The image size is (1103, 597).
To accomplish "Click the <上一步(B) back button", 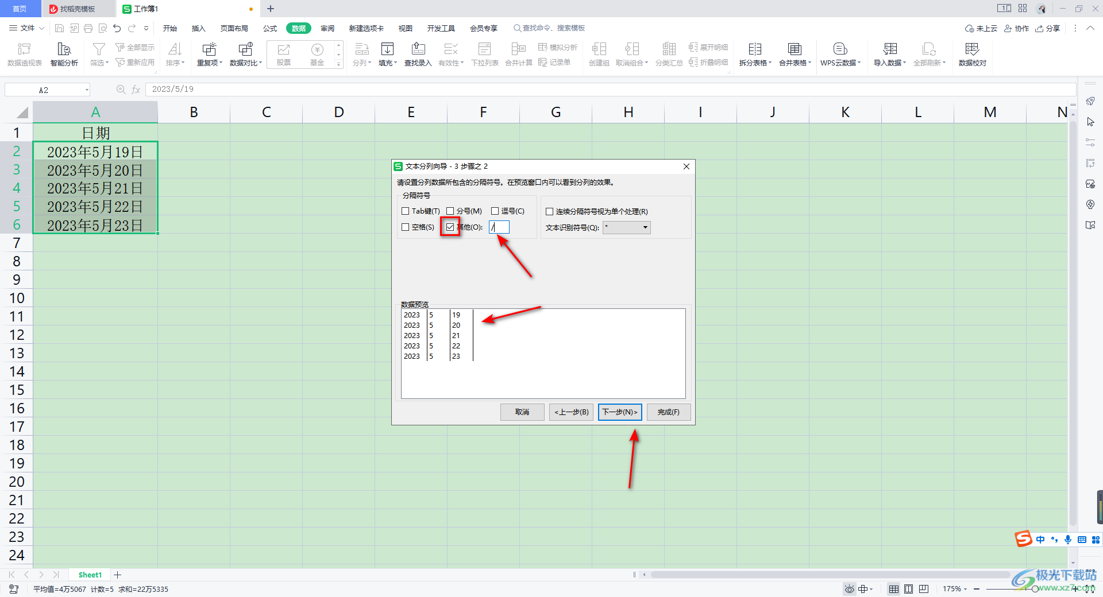I will [x=571, y=412].
